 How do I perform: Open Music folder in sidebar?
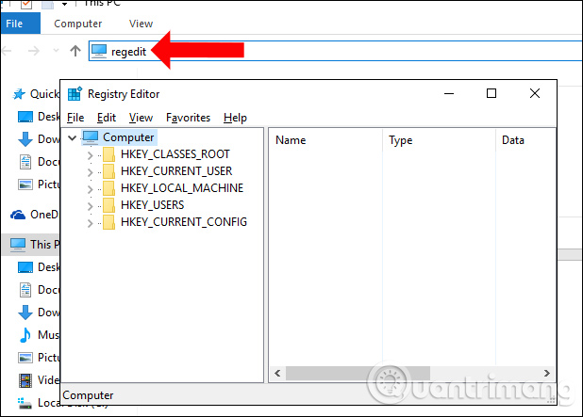[39, 335]
